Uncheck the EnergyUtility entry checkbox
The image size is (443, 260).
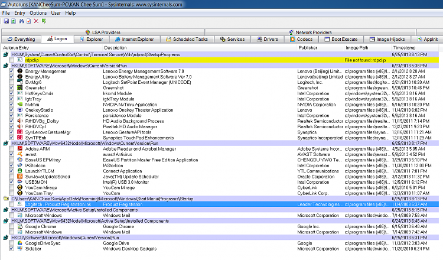(12, 77)
